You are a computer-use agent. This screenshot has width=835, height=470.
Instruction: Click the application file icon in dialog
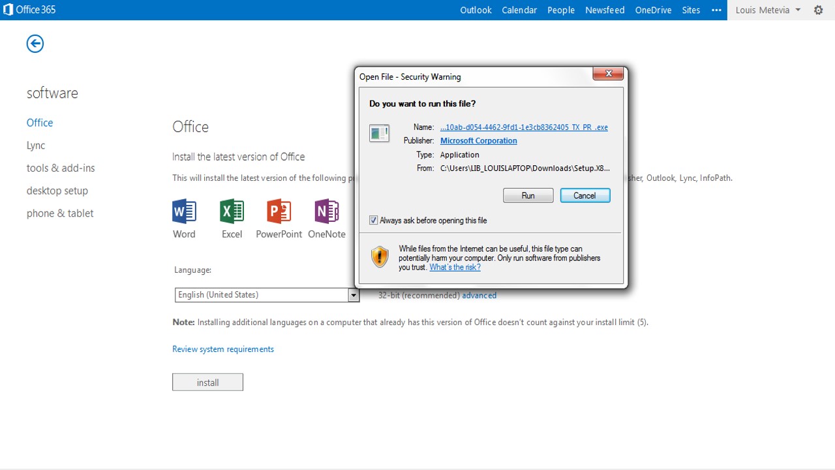pyautogui.click(x=379, y=133)
